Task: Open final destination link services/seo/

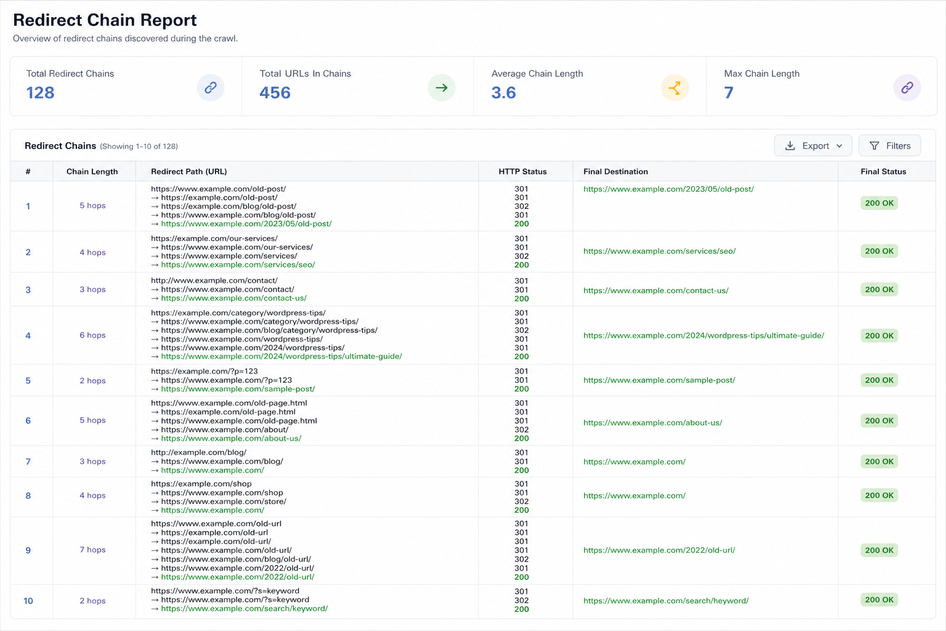Action: 660,251
